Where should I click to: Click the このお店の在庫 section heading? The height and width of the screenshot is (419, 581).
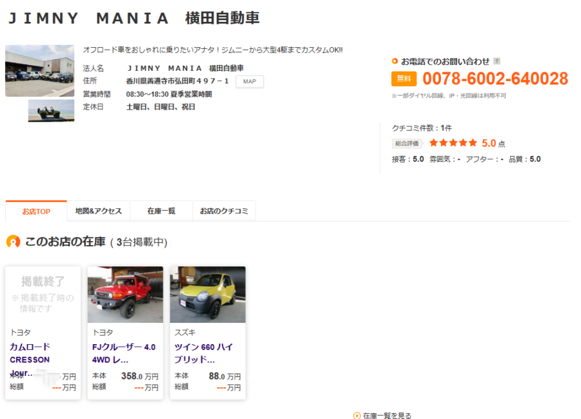[65, 242]
